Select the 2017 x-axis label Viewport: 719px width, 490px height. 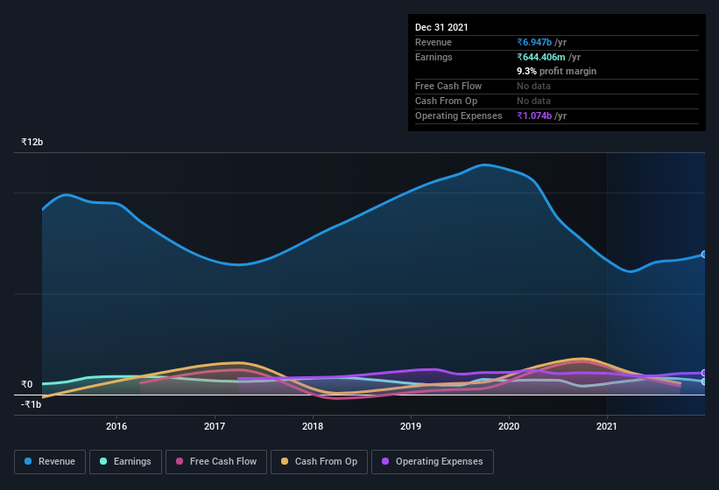(215, 426)
